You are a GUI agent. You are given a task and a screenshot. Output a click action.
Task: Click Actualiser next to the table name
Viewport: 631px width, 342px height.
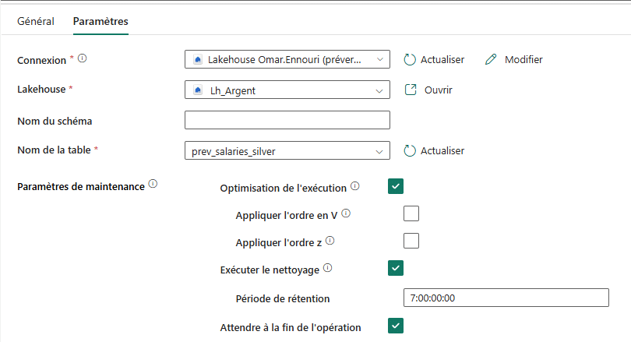435,151
